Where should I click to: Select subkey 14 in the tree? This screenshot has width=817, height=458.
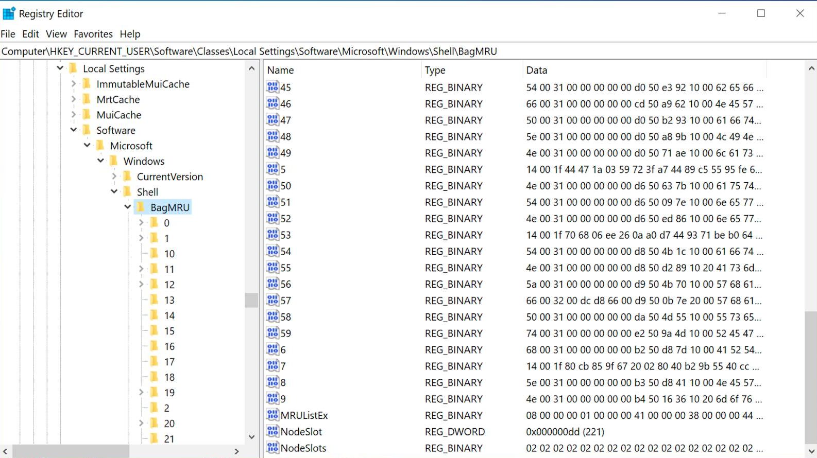pos(169,315)
